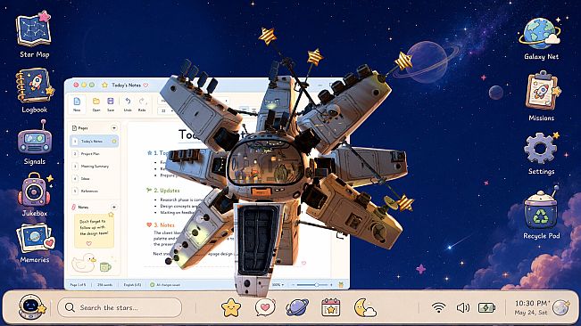Toggle the favorite star on Today's Notes page
581x326 pixels.
114,142
